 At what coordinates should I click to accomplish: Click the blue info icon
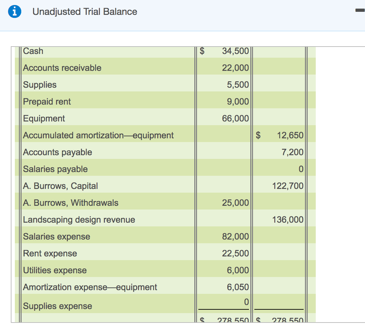coord(15,11)
